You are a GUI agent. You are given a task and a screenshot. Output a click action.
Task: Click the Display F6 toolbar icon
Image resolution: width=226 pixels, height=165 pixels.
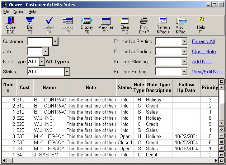[x=86, y=21]
